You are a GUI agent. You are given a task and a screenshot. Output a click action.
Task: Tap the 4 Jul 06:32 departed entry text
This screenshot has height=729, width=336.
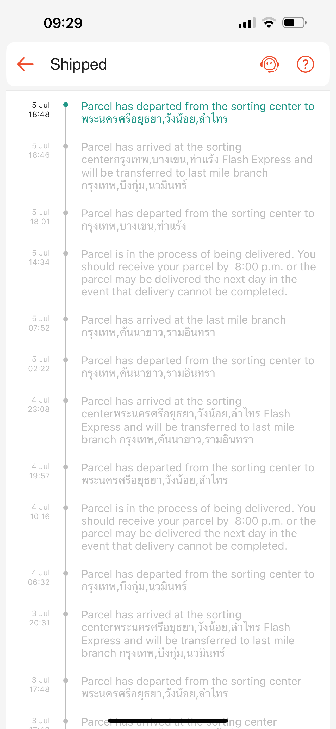pos(198,580)
